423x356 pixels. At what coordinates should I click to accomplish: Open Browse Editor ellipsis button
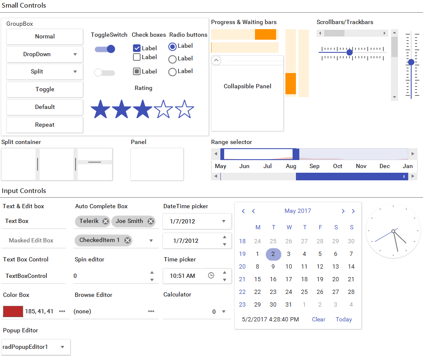coord(151,311)
